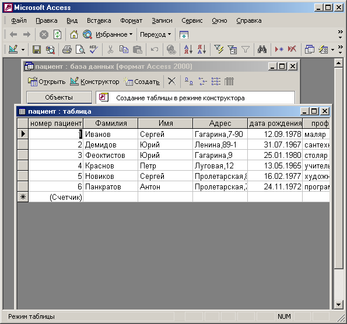Open the Вставка menu
Screen dimensions: 347x324
pyautogui.click(x=99, y=20)
